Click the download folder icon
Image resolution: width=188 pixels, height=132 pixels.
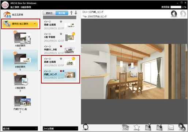point(159,127)
